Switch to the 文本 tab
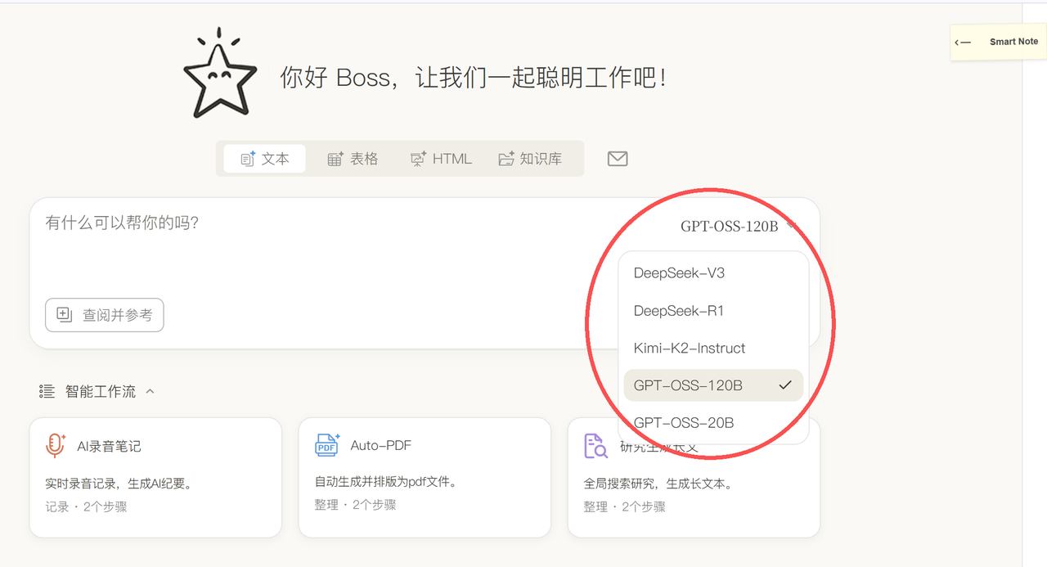The height and width of the screenshot is (567, 1047). click(265, 159)
